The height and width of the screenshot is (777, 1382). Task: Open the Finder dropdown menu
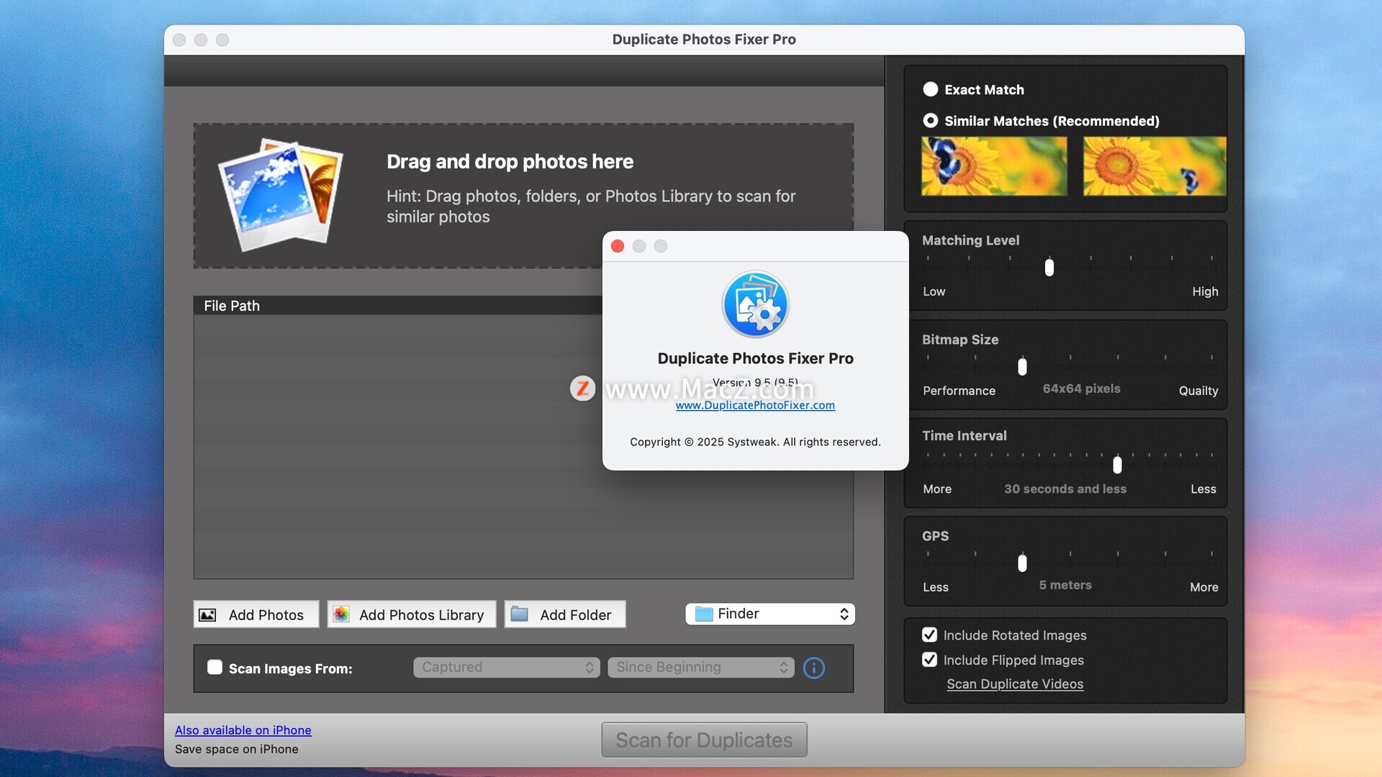[769, 614]
